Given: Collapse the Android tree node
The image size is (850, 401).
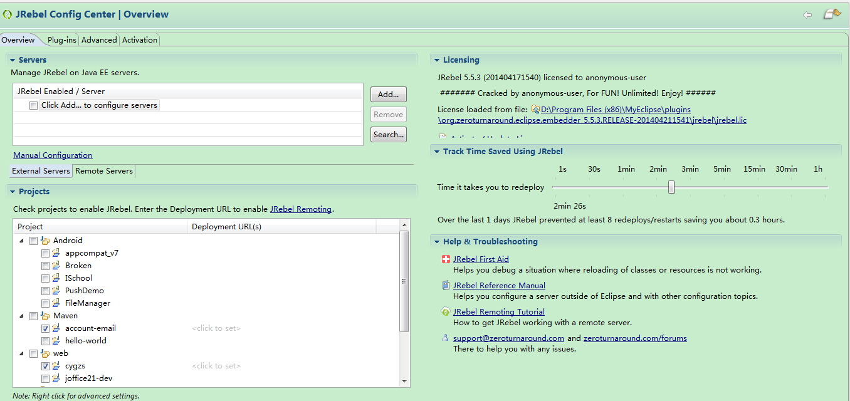Looking at the screenshot, I should tap(22, 241).
